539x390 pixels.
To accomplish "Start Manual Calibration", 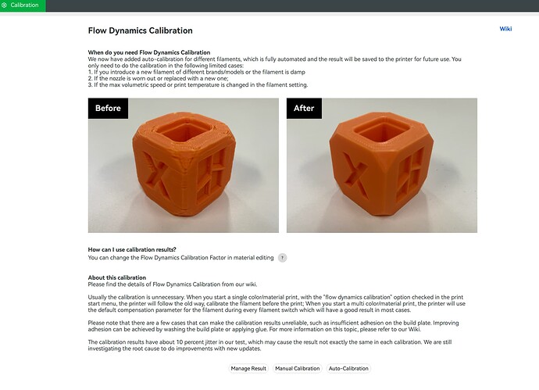I will click(298, 368).
